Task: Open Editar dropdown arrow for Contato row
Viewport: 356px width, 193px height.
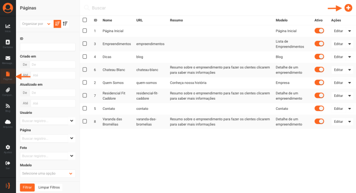Action: pos(349,109)
